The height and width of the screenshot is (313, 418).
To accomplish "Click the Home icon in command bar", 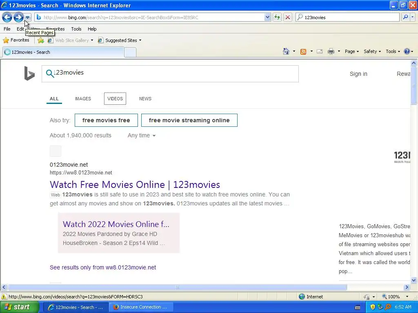I will [x=286, y=51].
